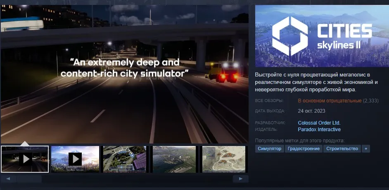Select the 'Строительство' tag
Image resolution: width=389 pixels, height=190 pixels.
click(342, 149)
